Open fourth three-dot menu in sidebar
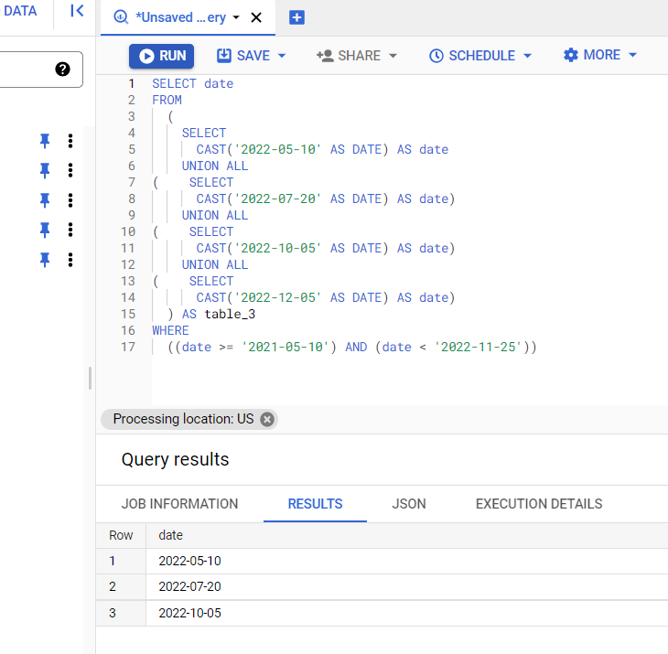 (70, 230)
